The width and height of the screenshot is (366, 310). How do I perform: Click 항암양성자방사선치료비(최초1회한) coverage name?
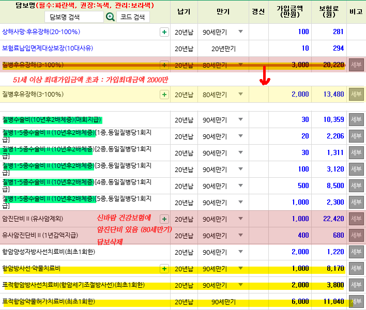[x=49, y=252]
